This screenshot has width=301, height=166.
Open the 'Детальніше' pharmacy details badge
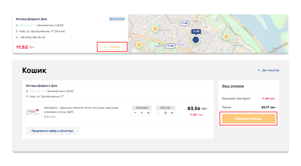(x=117, y=19)
